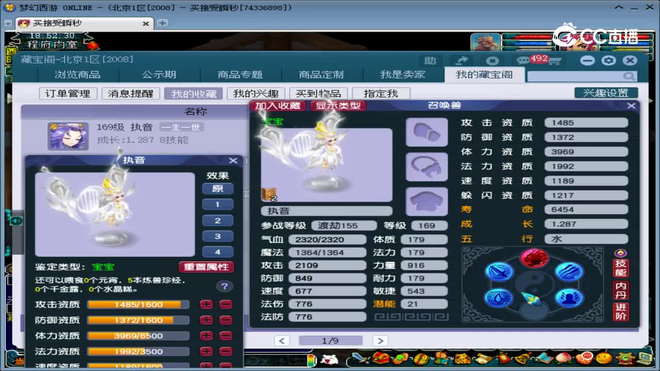Open the messages icon showing 492
Screen dimensions: 660x371
click(x=524, y=60)
